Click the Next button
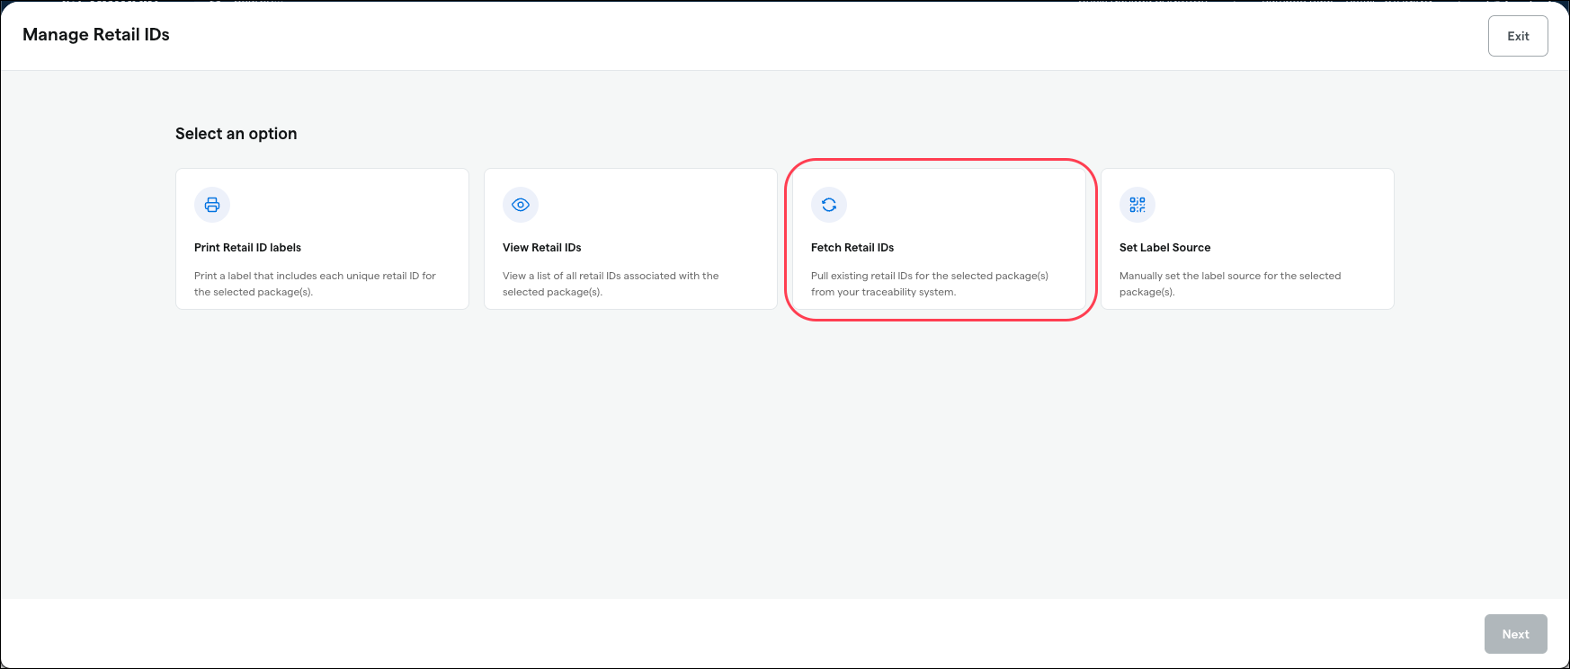The image size is (1570, 669). coord(1515,634)
